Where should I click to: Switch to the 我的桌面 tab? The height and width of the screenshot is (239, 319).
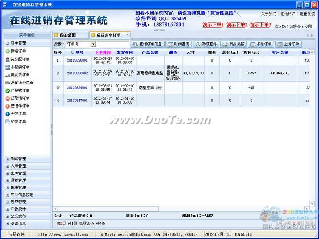click(68, 35)
